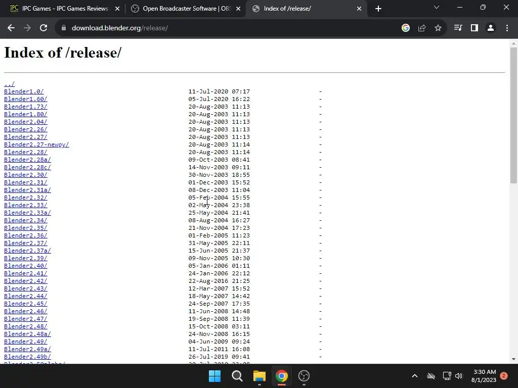Viewport: 518px width, 388px height.
Task: Open the Blender1.80/ directory link
Action: point(25,114)
